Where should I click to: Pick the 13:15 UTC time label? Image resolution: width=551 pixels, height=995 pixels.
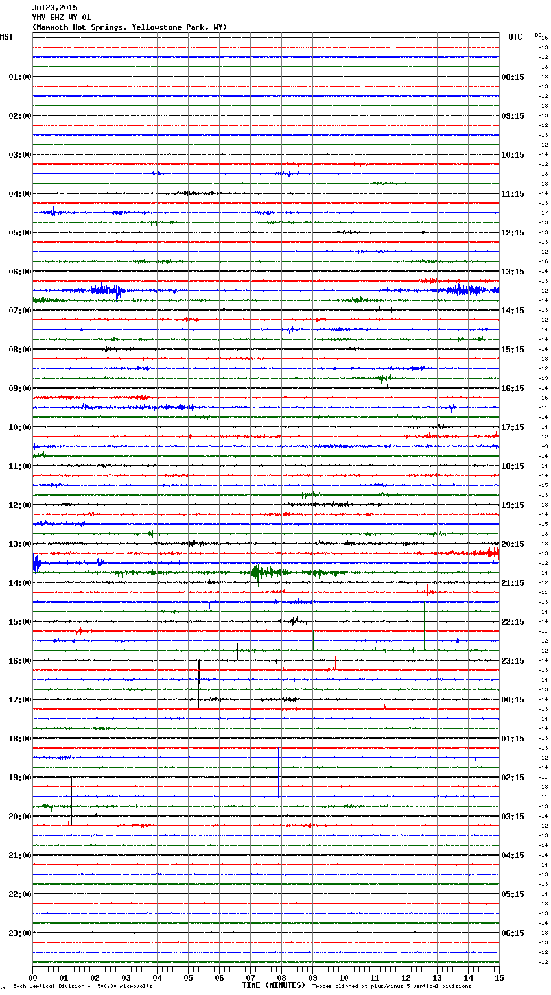click(513, 272)
